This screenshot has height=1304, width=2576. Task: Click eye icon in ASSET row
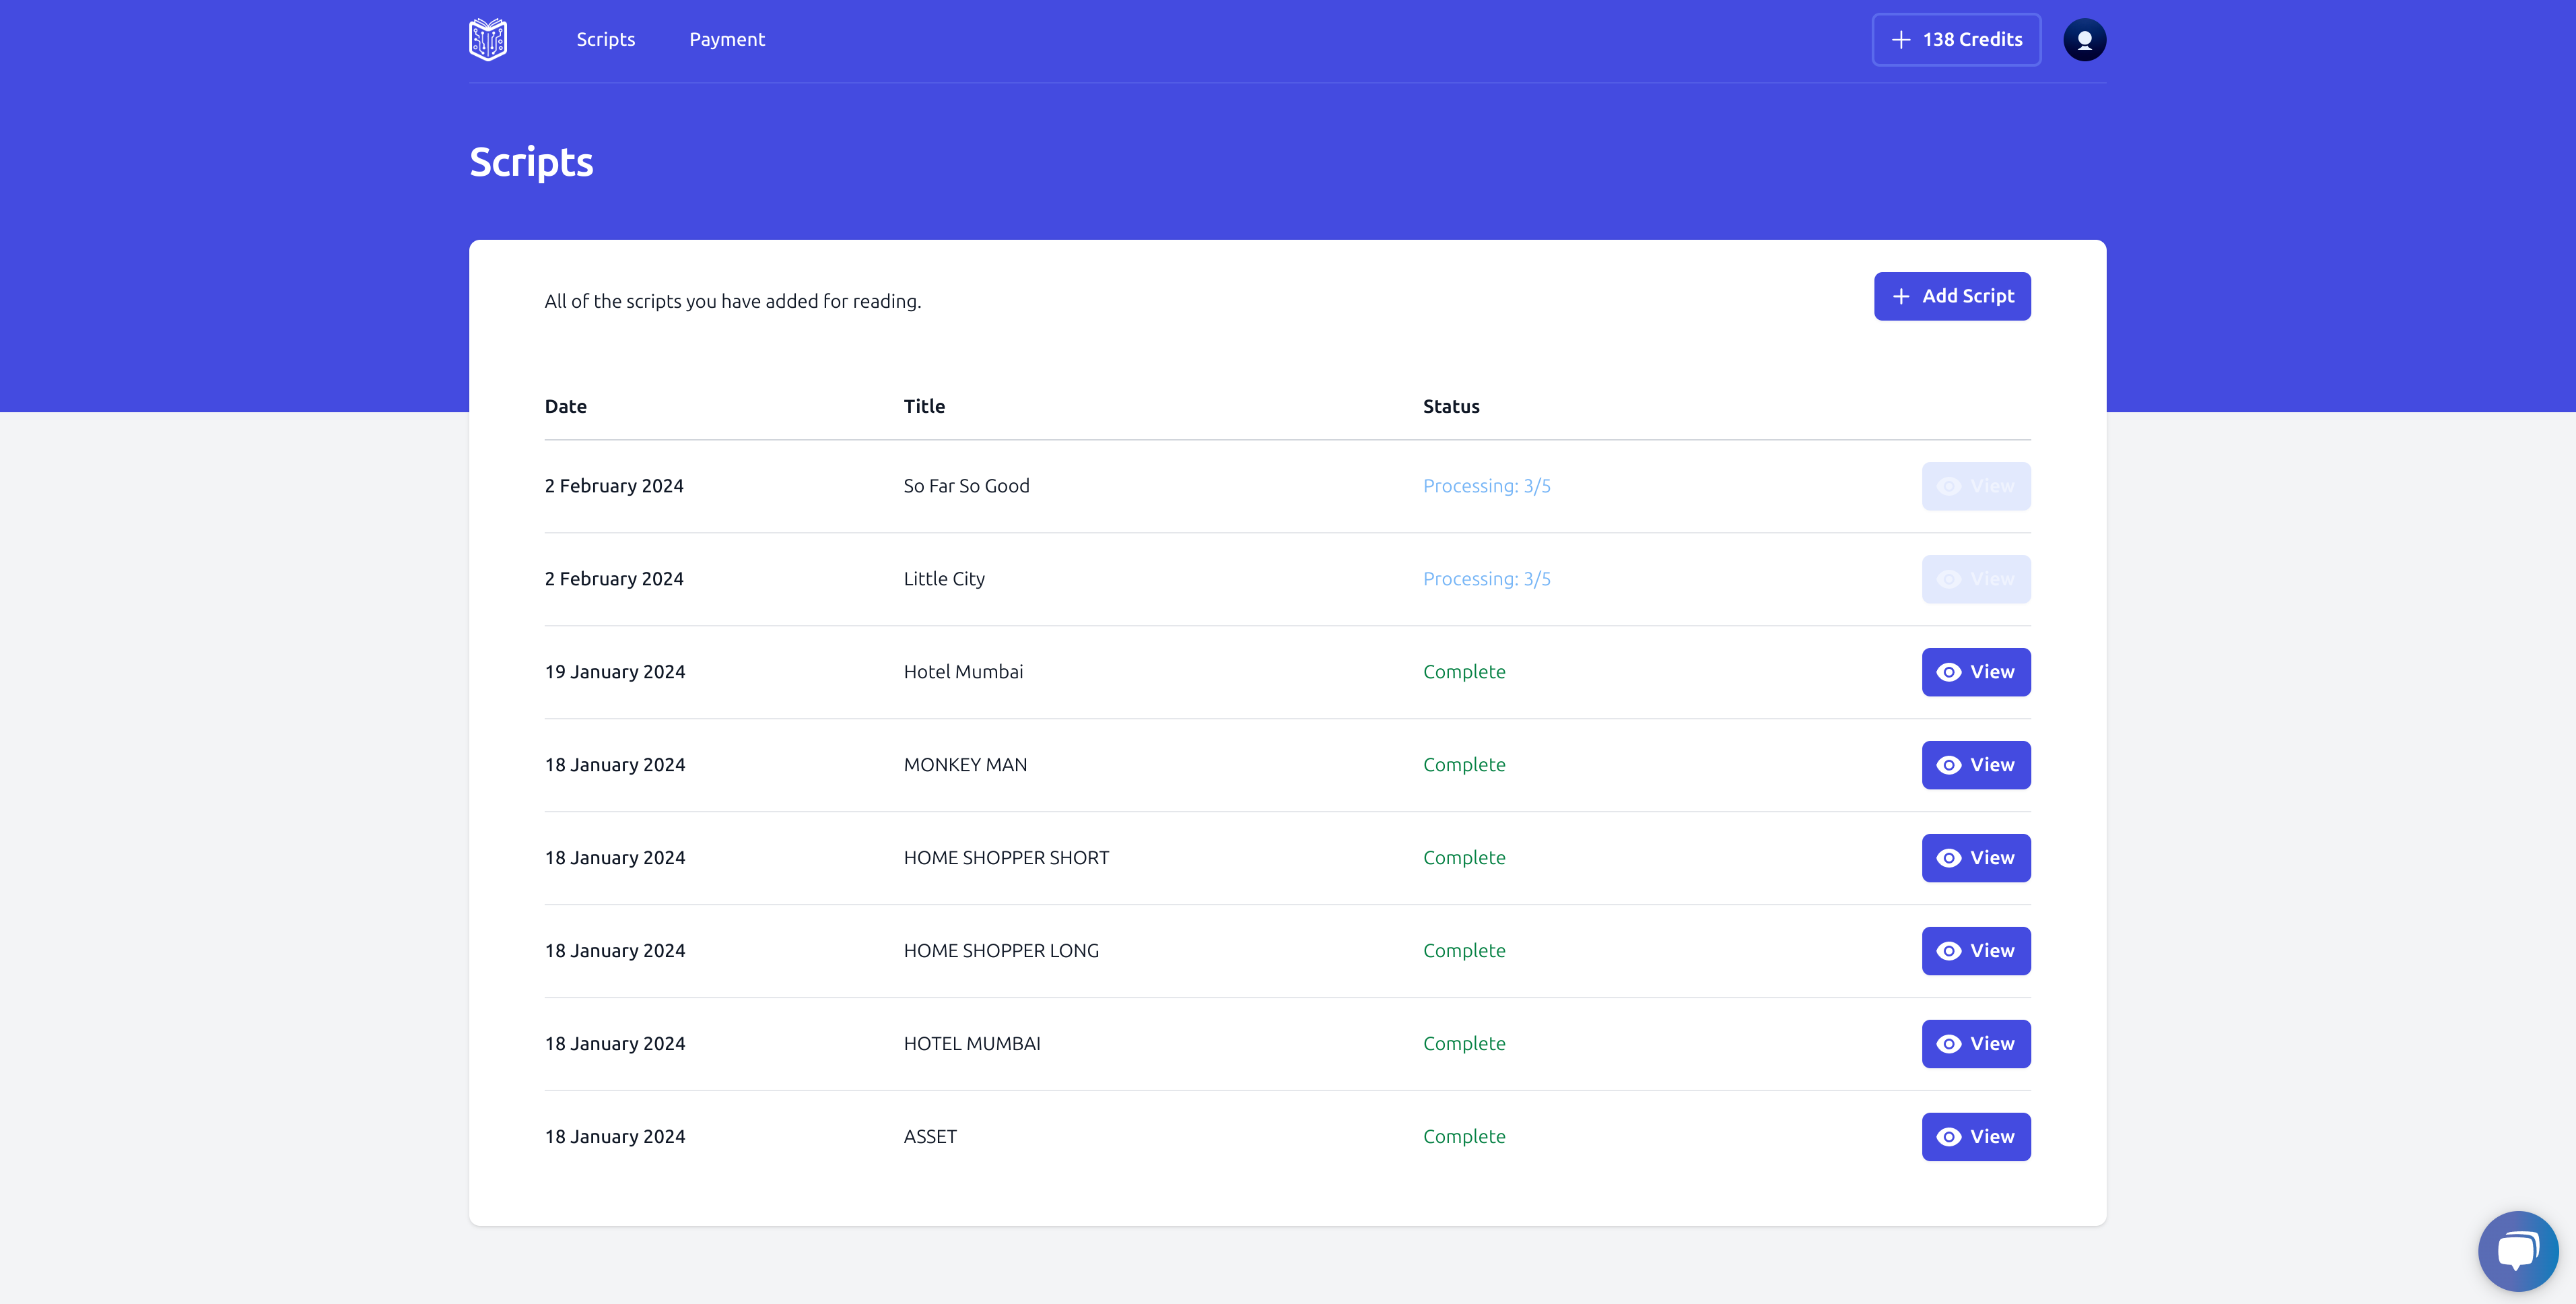pyautogui.click(x=1948, y=1137)
